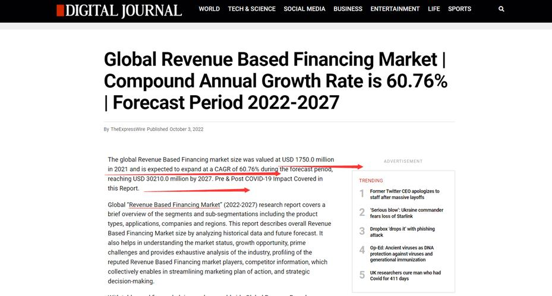
Task: Open the Tech & Science section
Action: [251, 9]
